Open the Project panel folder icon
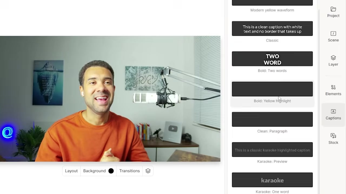Screen dimensions: 346x194 [333, 9]
